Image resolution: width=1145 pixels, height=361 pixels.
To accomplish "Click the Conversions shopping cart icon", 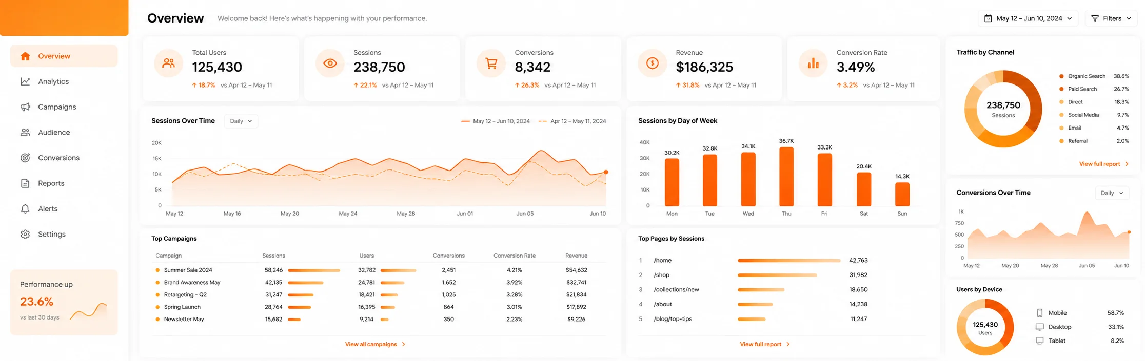I will (x=491, y=63).
